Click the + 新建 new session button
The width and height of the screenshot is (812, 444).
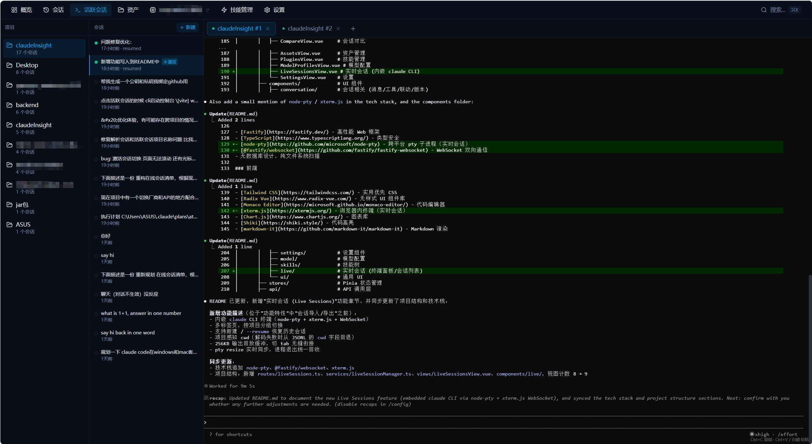(x=188, y=27)
